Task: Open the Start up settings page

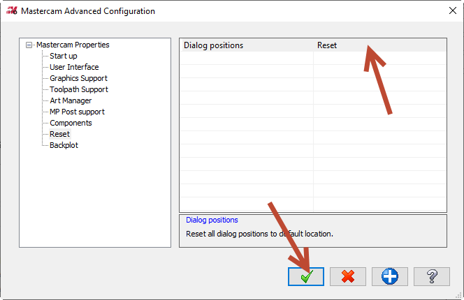Action: coord(64,56)
